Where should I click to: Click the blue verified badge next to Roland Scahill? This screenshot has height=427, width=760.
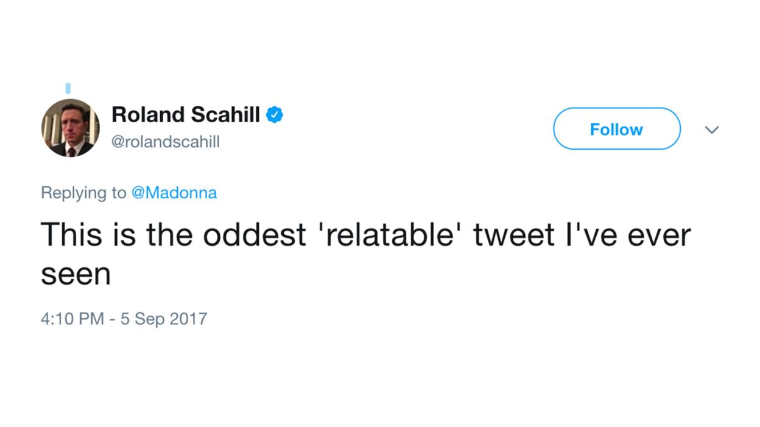tap(274, 114)
